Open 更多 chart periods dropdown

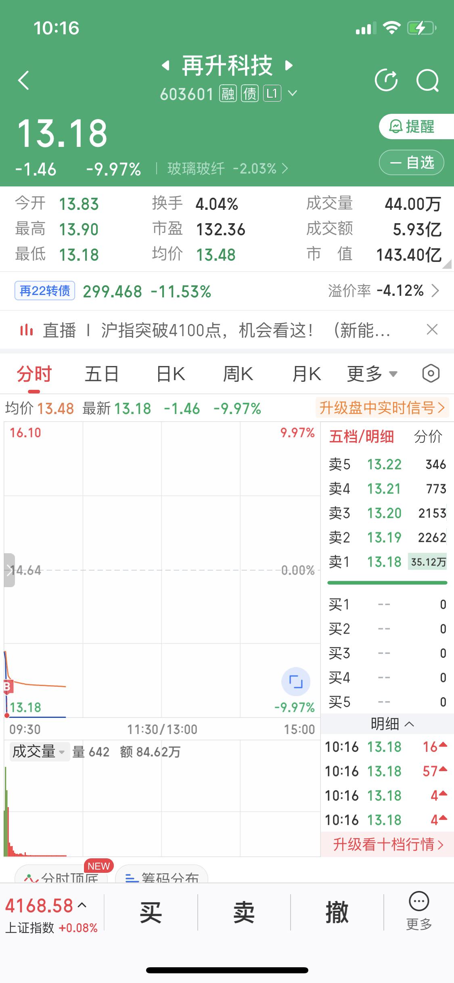tap(372, 374)
